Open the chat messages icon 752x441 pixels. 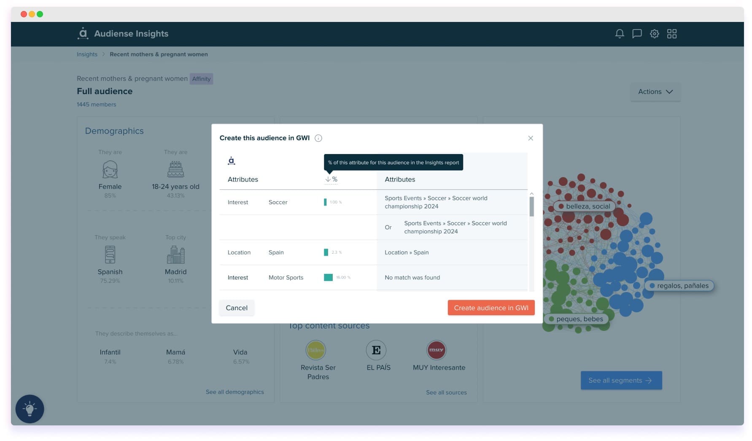pos(637,34)
